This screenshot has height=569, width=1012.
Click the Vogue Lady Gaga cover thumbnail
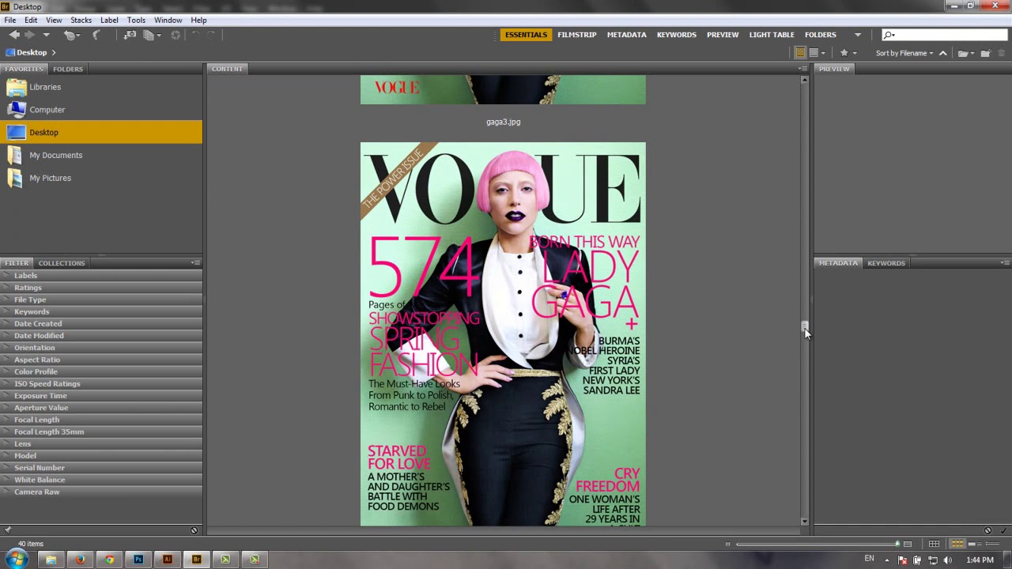click(503, 334)
